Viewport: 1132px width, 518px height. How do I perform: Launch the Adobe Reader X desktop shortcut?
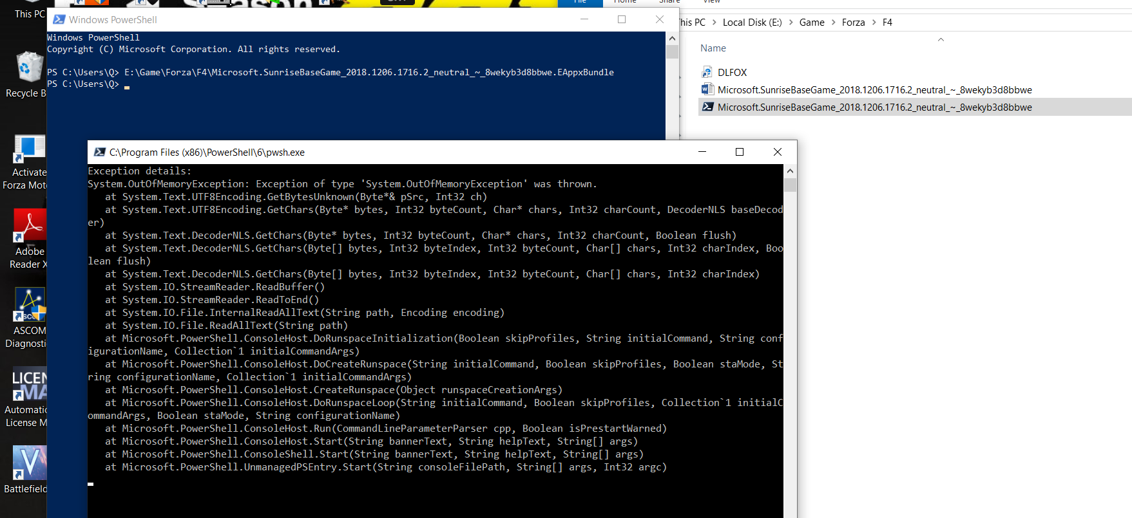29,227
